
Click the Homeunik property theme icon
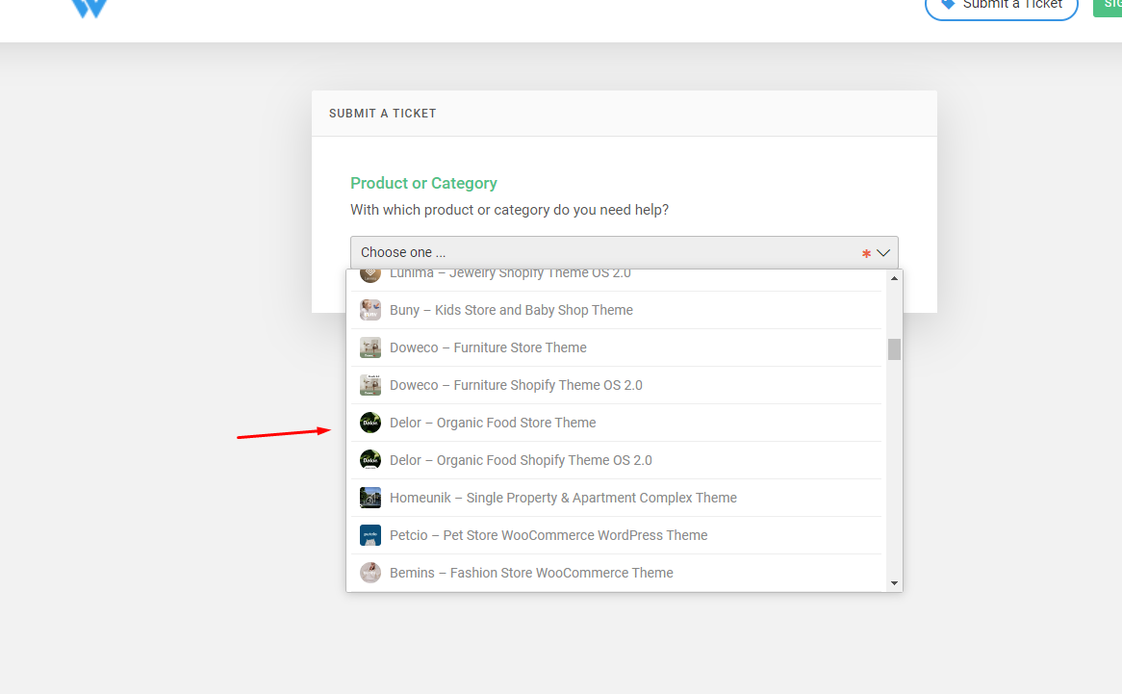(370, 498)
